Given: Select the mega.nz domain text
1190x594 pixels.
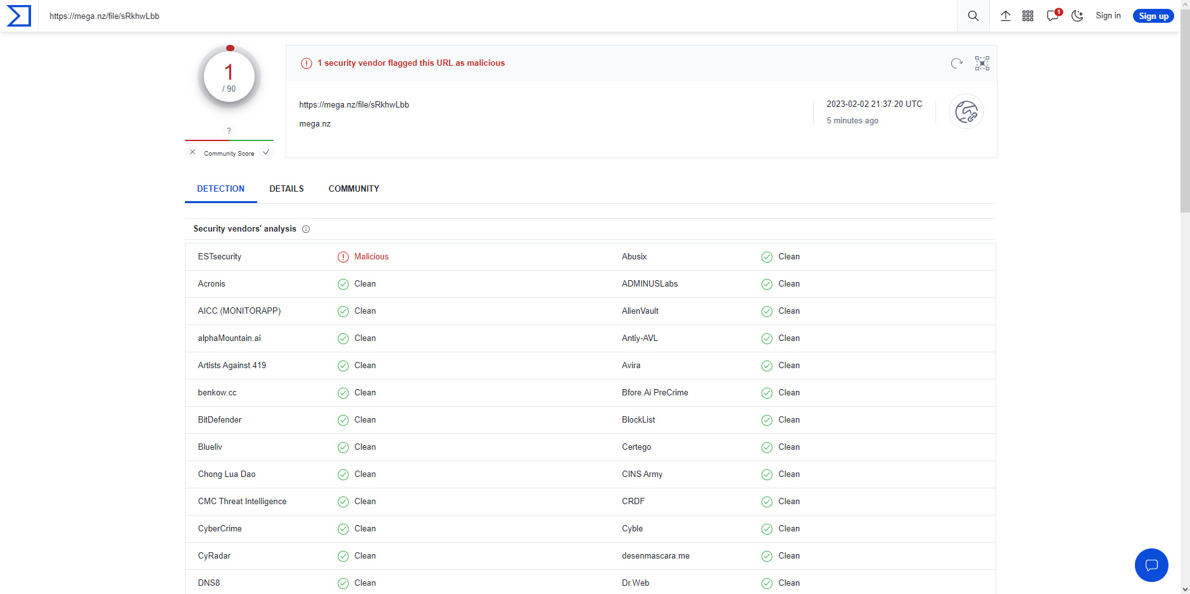Looking at the screenshot, I should click(315, 124).
